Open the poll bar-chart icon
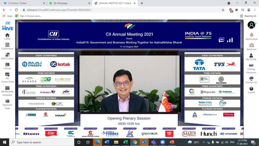Viewport: 259px width, 146px height. click(230, 40)
